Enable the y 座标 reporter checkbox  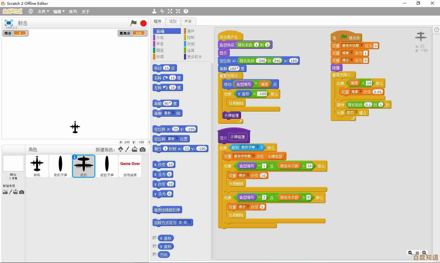(x=155, y=246)
